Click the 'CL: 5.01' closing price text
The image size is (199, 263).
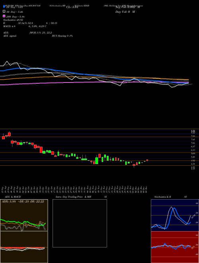72,7
